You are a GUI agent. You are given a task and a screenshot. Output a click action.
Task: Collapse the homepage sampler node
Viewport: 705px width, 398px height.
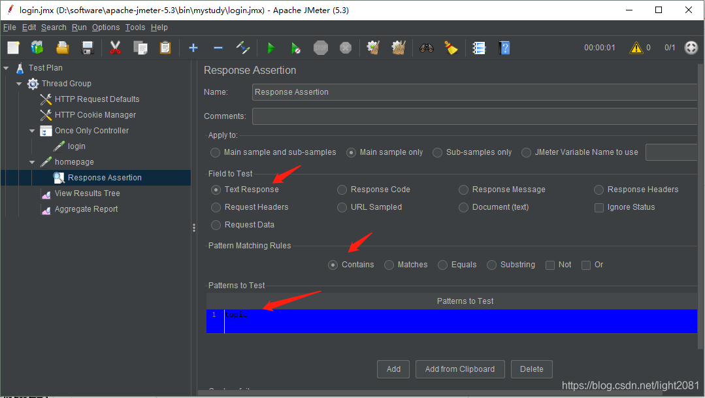pyautogui.click(x=32, y=162)
